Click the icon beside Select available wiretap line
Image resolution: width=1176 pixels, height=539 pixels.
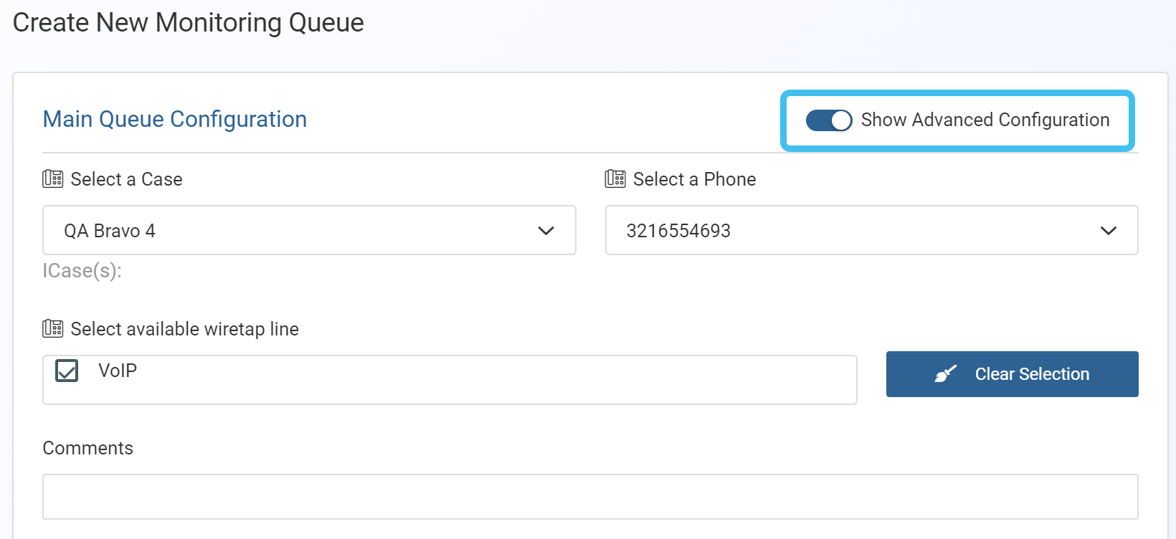click(x=52, y=328)
